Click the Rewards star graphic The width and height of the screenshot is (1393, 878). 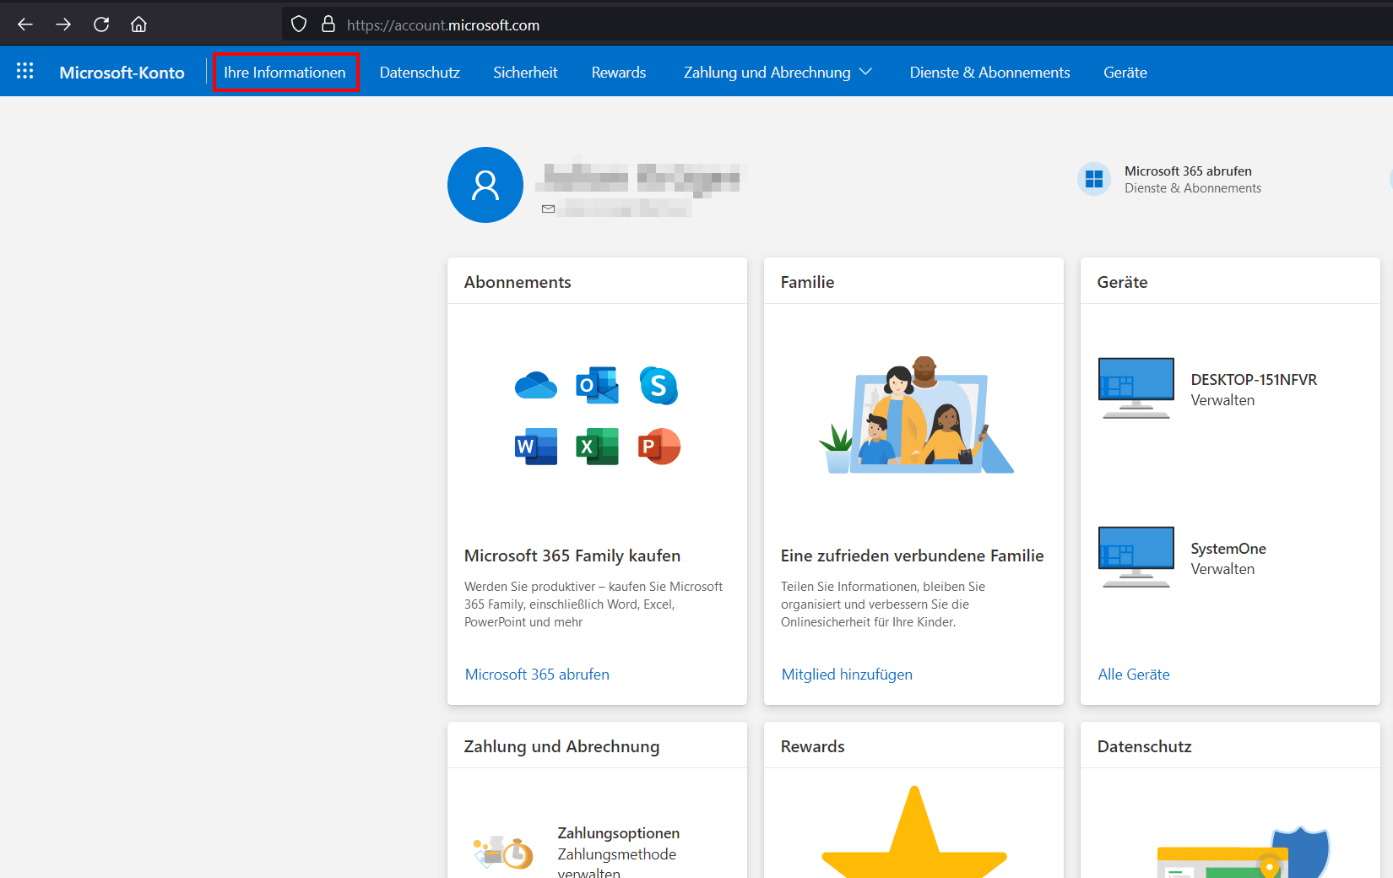pyautogui.click(x=914, y=832)
